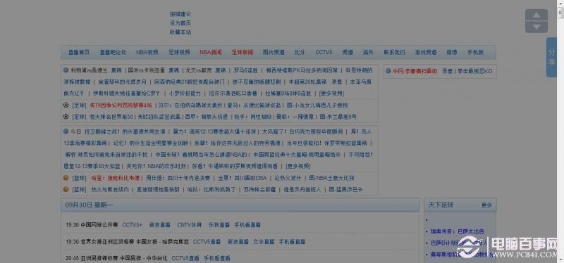Click the basketball icon beside first [篮球] row
This screenshot has width=564, height=263.
click(x=66, y=178)
